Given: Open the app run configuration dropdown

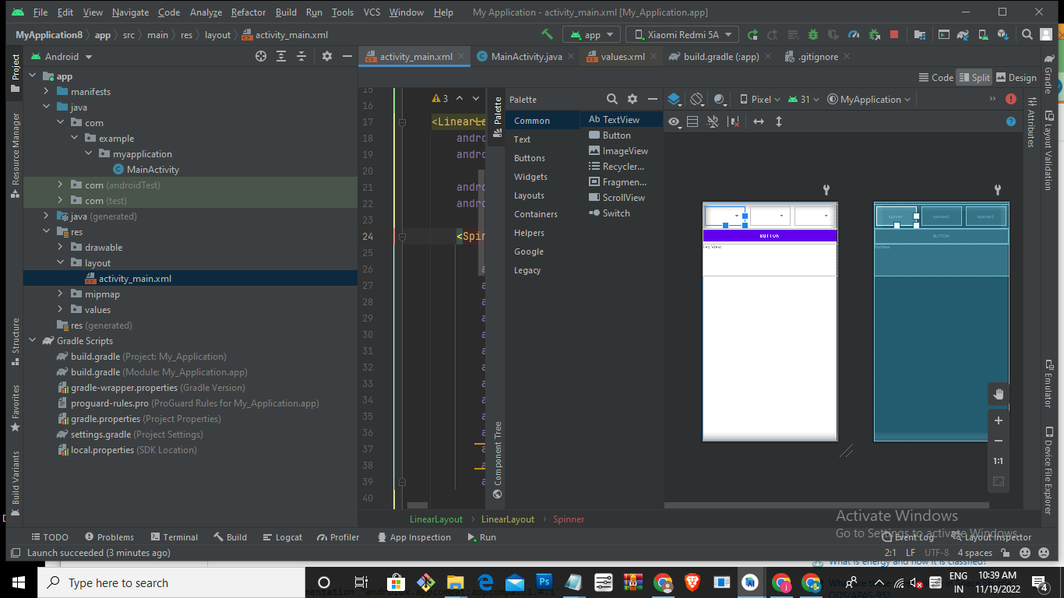Looking at the screenshot, I should pos(591,34).
